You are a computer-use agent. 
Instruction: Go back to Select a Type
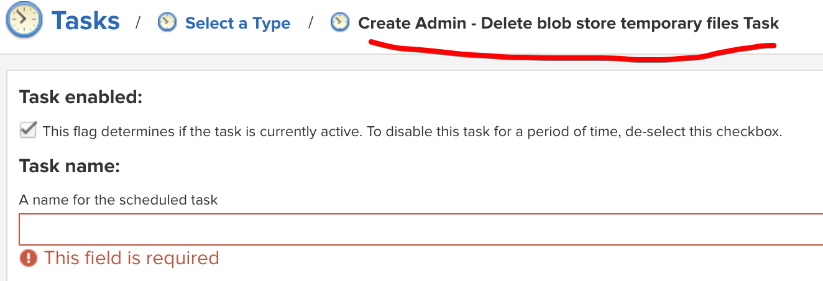pos(237,24)
